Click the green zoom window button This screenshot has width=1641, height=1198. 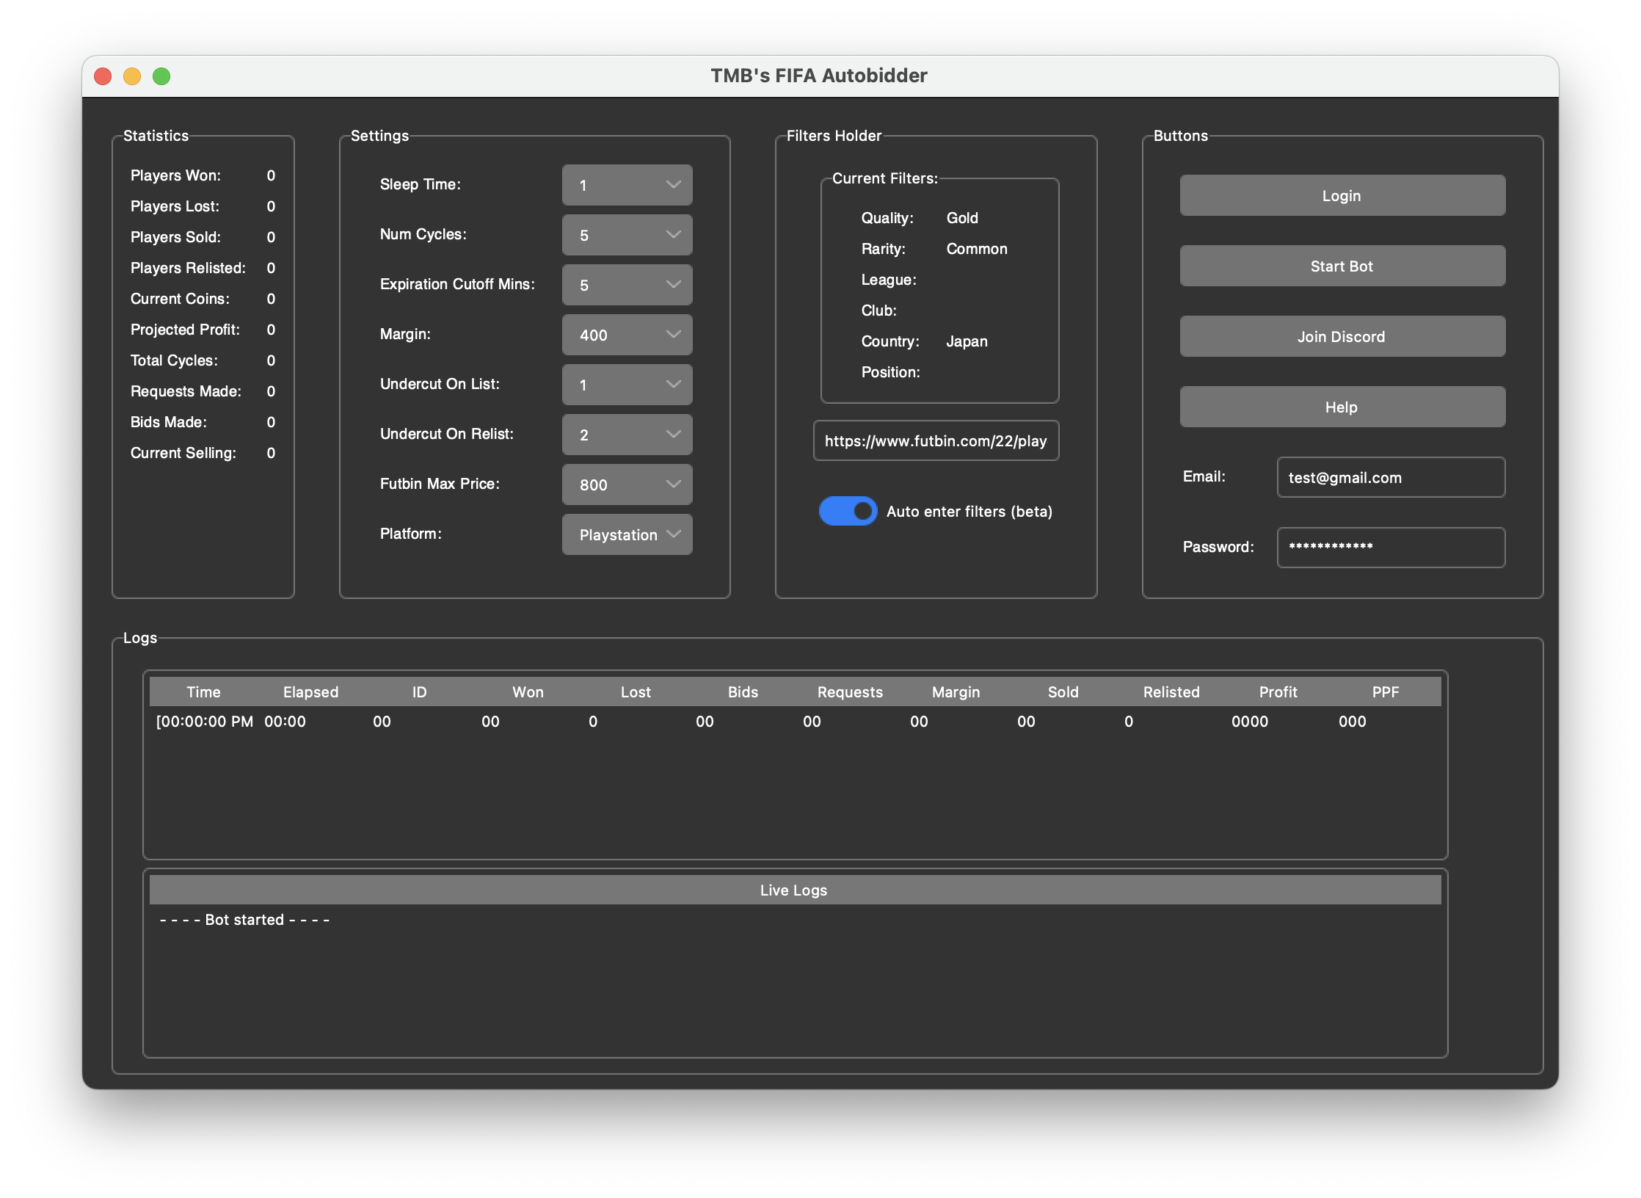tap(161, 76)
